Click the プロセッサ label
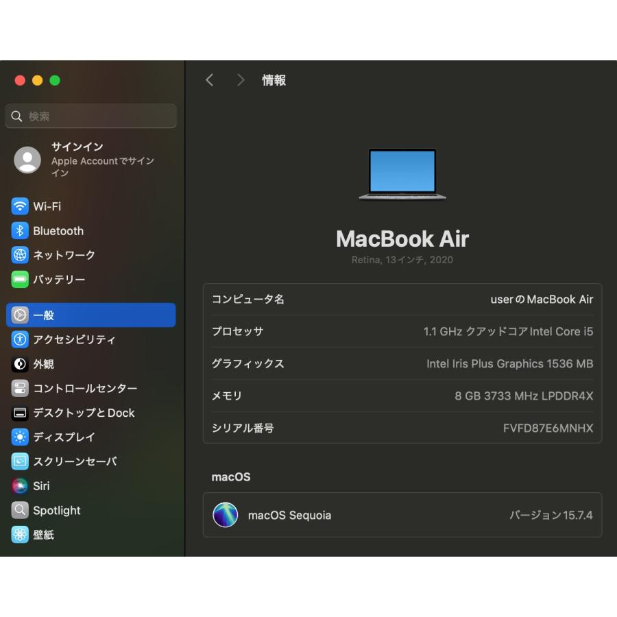Viewport: 617px width, 617px height. tap(238, 332)
